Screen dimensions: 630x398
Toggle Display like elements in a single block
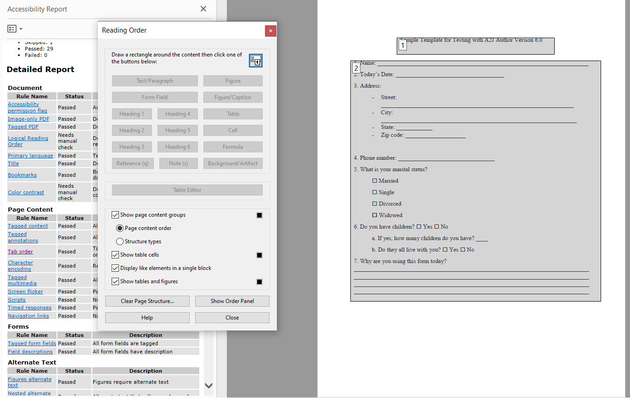pos(115,268)
